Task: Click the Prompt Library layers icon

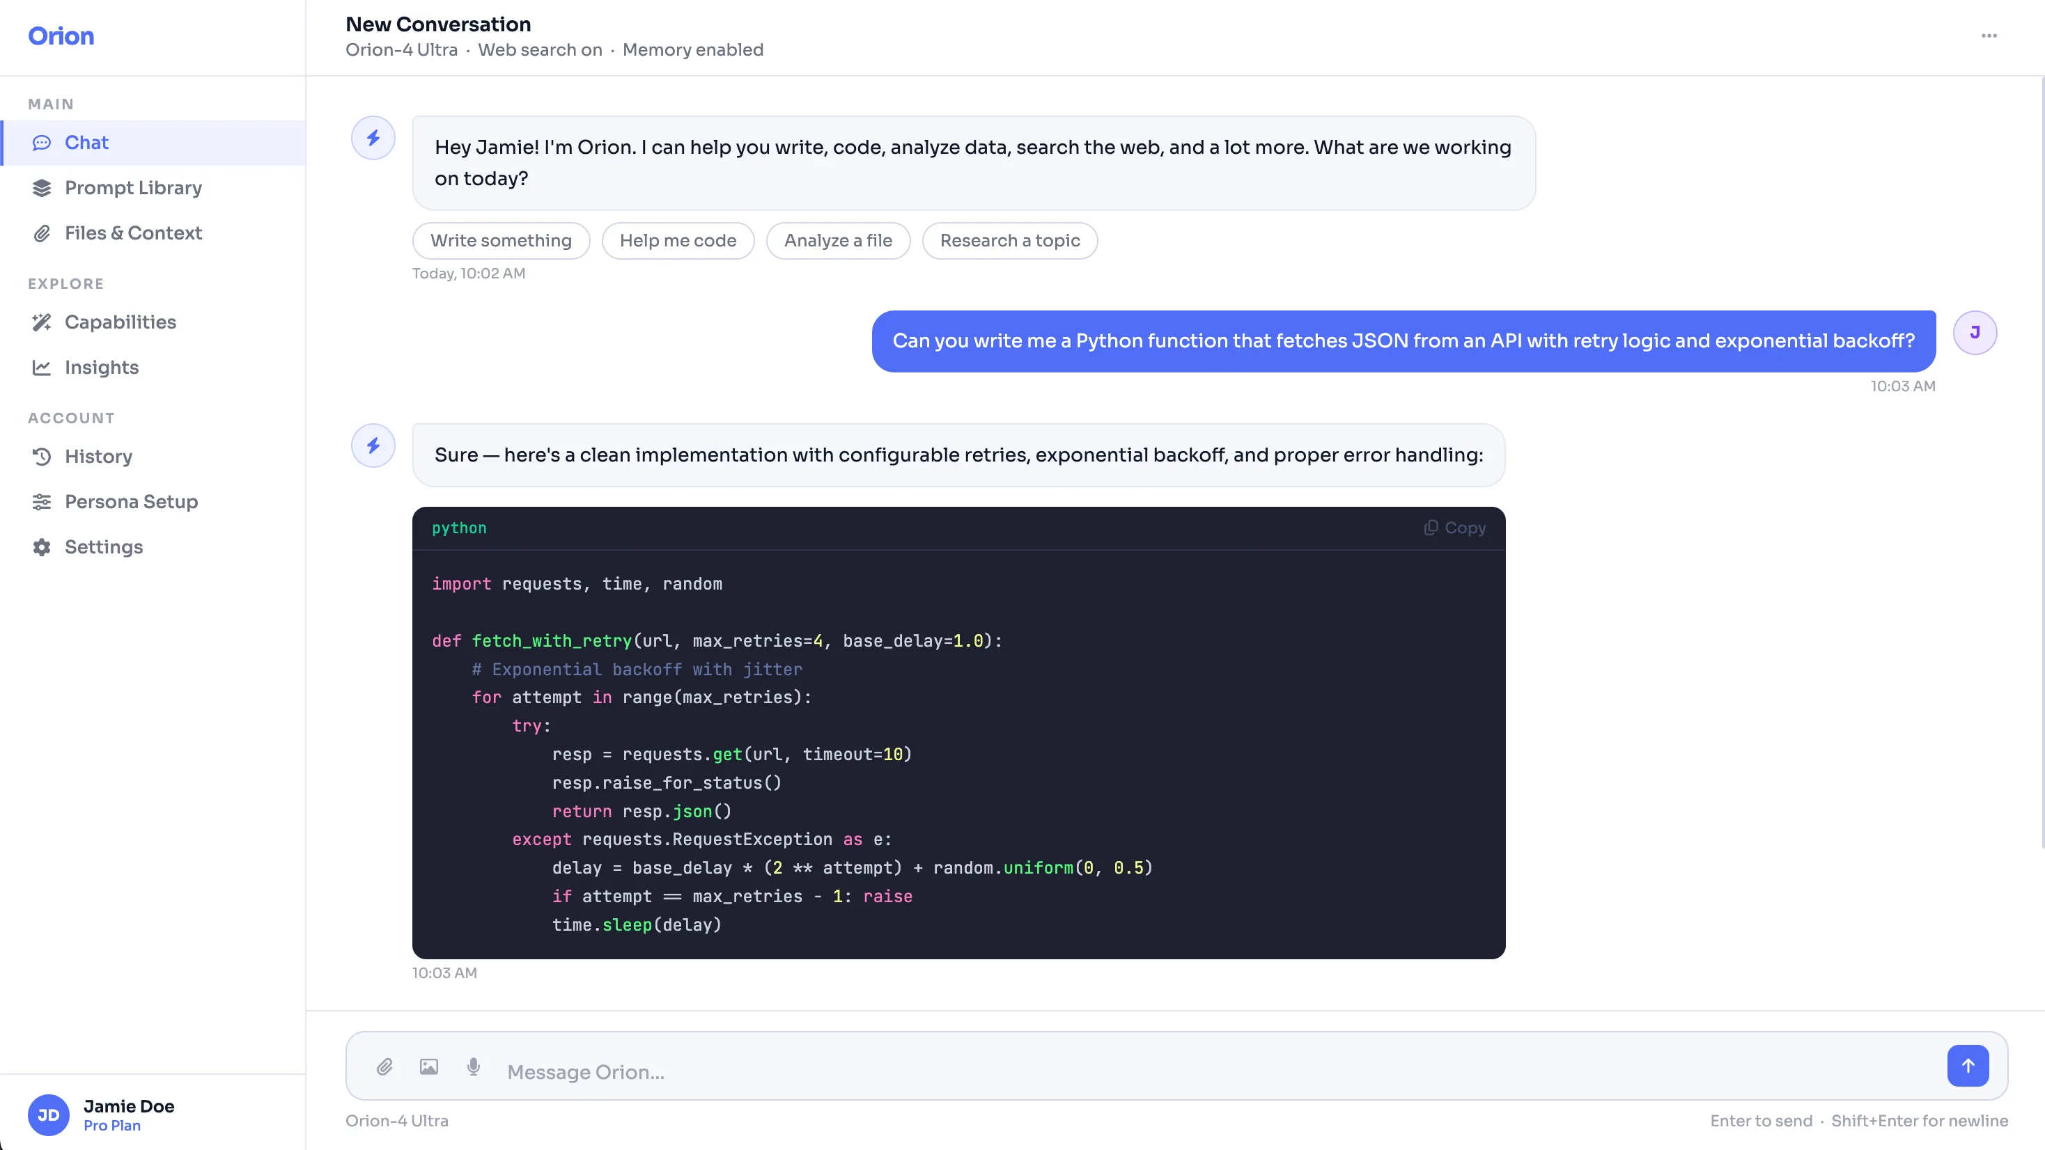Action: coord(41,188)
